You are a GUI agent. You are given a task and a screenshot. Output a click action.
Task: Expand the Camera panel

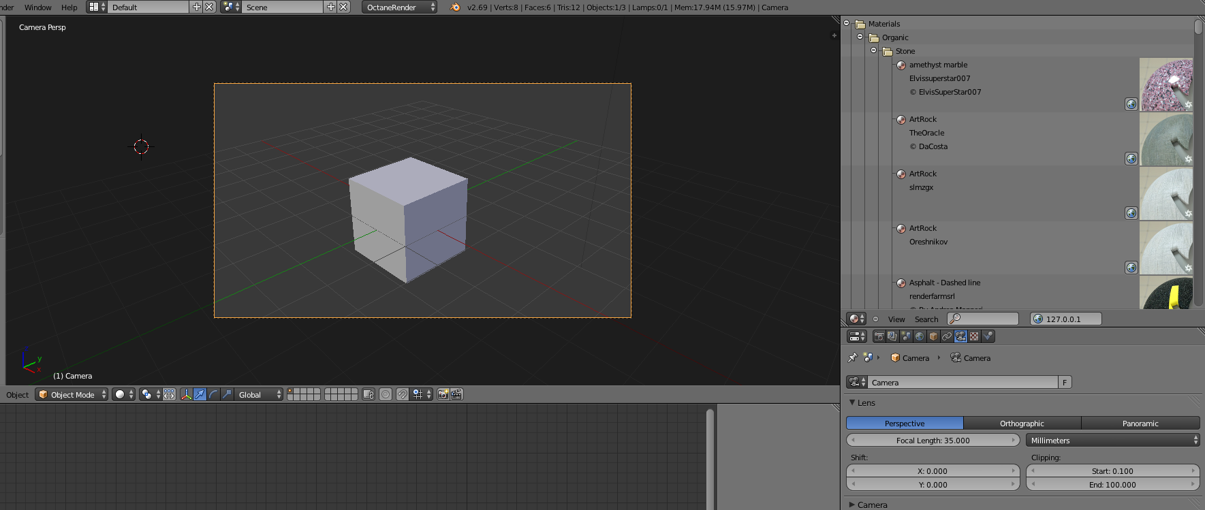(x=852, y=505)
